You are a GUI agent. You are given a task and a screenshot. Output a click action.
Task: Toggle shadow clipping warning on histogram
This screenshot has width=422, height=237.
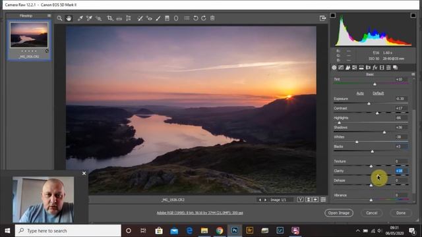tap(333, 15)
